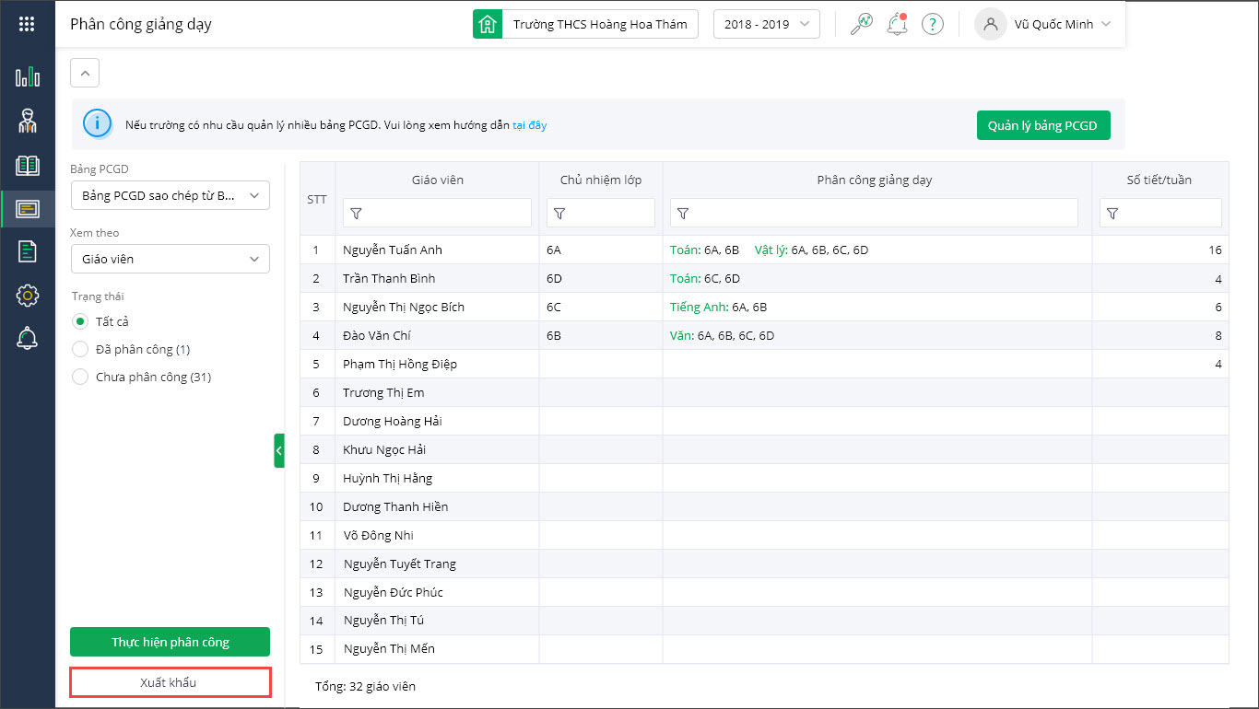
Task: Click the open book sidebar icon
Action: [x=28, y=166]
